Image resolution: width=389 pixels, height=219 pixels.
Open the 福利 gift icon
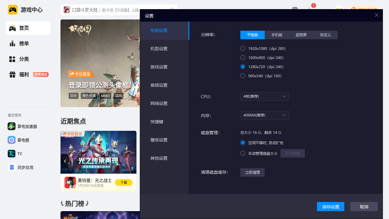coord(12,75)
